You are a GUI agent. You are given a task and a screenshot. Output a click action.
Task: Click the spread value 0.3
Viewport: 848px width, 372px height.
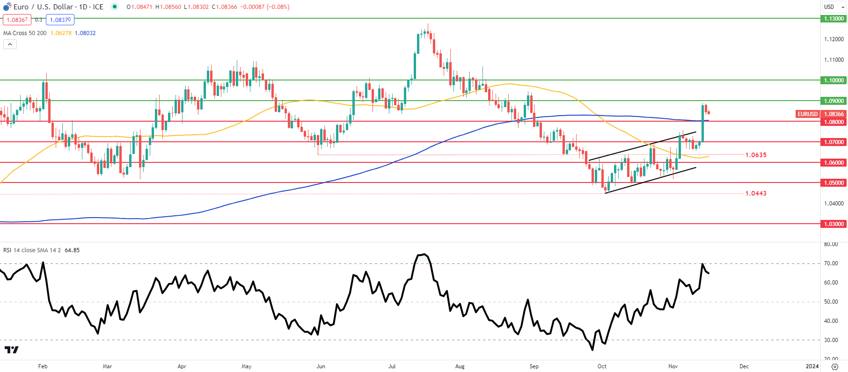click(x=38, y=20)
